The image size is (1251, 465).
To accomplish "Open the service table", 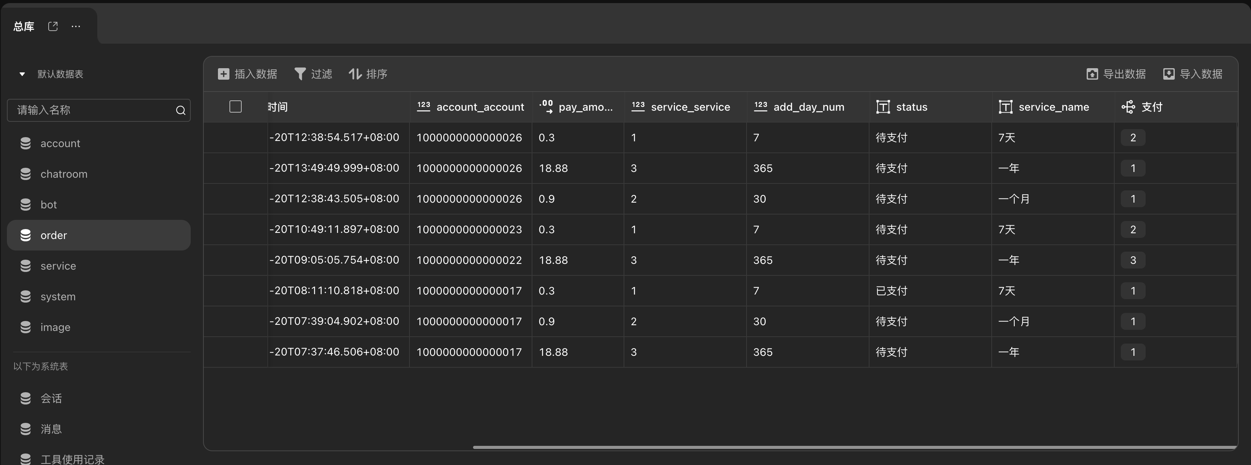I will click(x=98, y=266).
